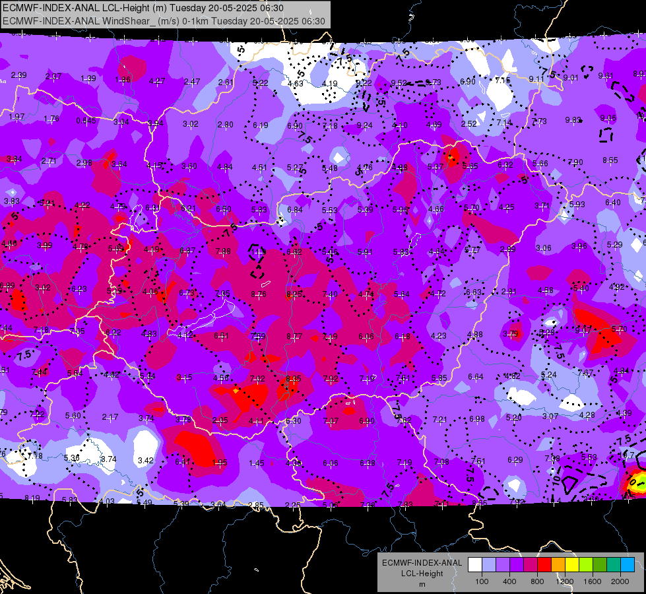Click the grid value 4.11
This screenshot has height=594, width=646.
point(256,421)
